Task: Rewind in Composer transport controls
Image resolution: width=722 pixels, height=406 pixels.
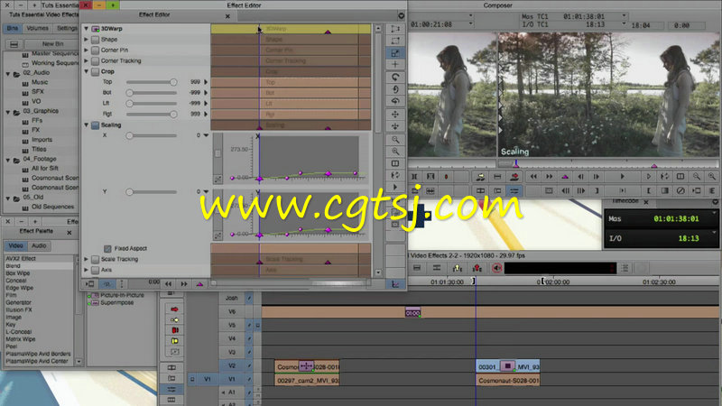Action: pos(533,176)
